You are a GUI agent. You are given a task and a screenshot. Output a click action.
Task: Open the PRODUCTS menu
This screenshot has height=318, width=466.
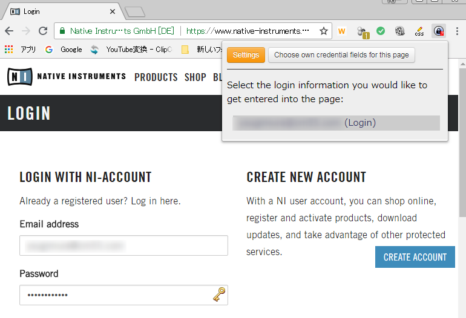(x=156, y=77)
